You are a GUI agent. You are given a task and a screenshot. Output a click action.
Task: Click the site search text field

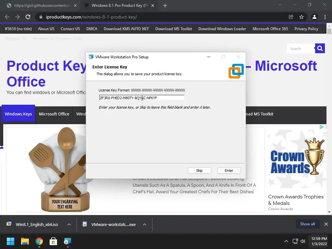click(x=301, y=49)
